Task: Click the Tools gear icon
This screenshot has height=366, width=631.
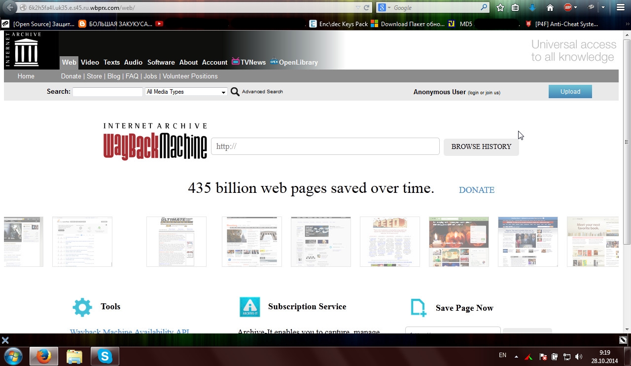Action: tap(82, 307)
